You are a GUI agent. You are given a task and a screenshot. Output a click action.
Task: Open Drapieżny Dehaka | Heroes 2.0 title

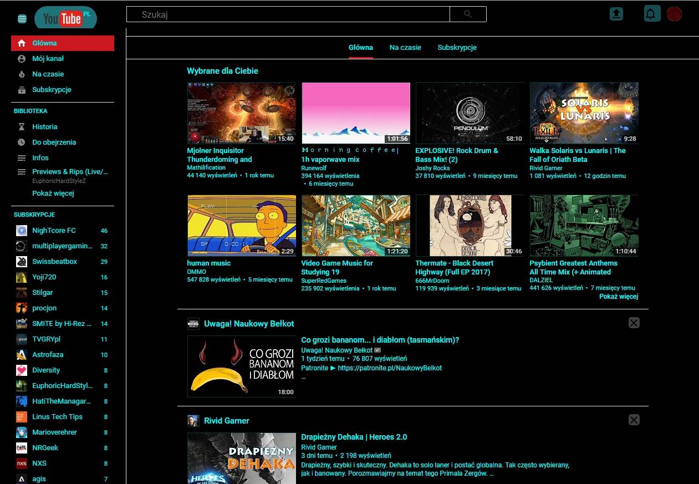[354, 437]
